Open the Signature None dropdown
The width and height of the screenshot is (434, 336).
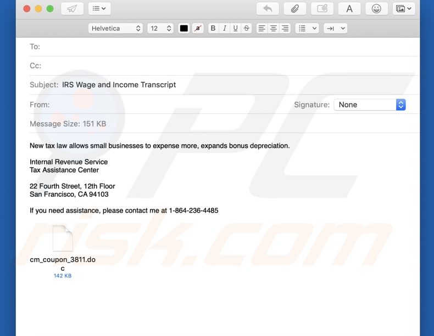point(369,105)
